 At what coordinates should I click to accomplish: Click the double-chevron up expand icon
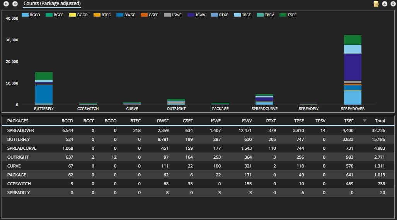[x=393, y=4]
